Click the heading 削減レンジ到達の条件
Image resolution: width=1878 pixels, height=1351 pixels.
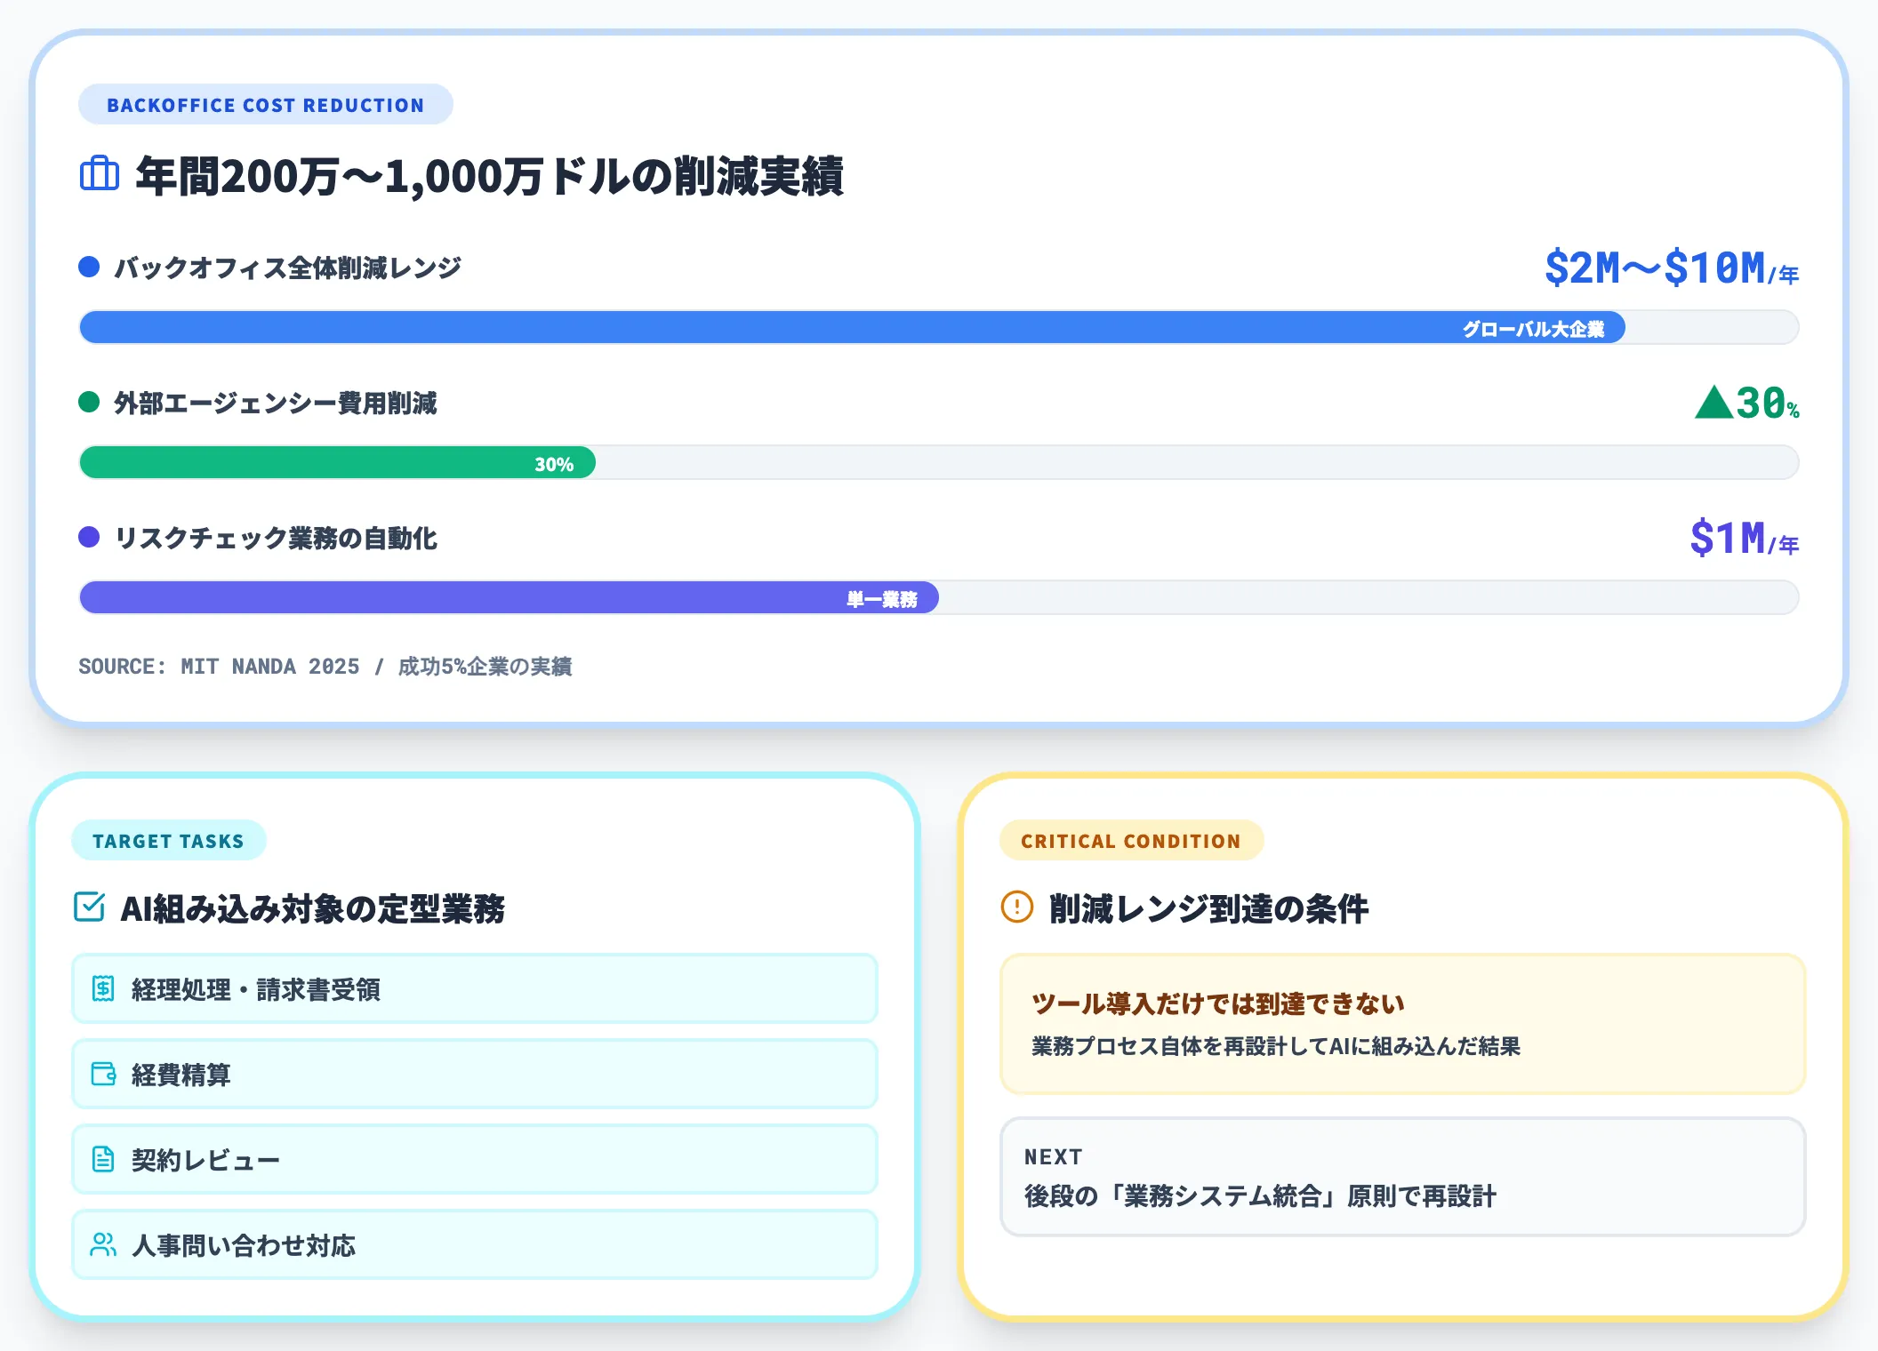(x=1209, y=908)
